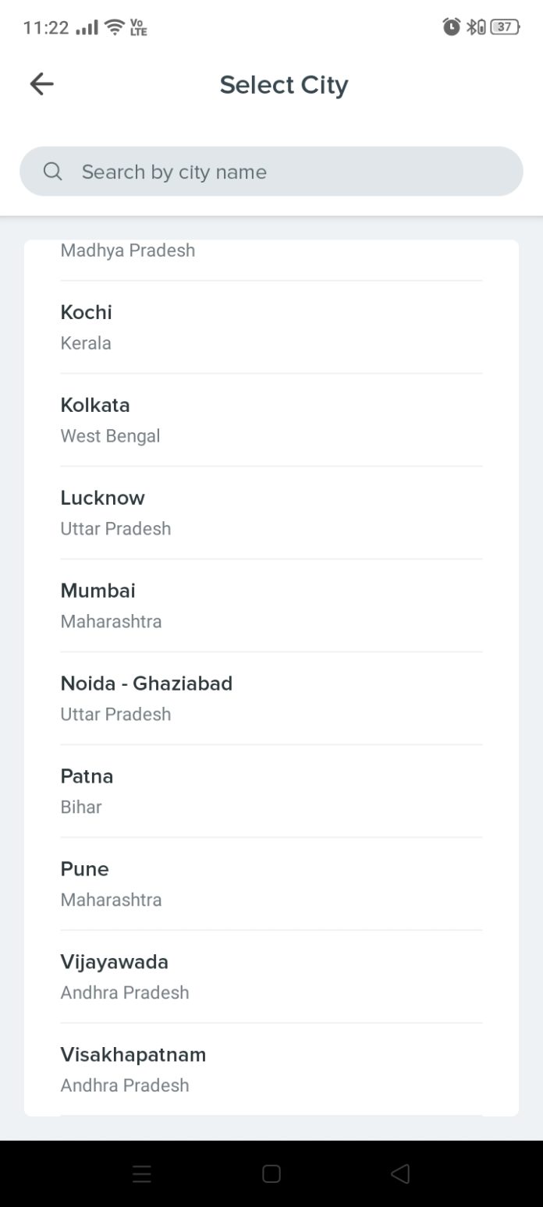Select Visakhapatnam, Andhra Pradesh
This screenshot has height=1207, width=543.
click(x=271, y=1069)
